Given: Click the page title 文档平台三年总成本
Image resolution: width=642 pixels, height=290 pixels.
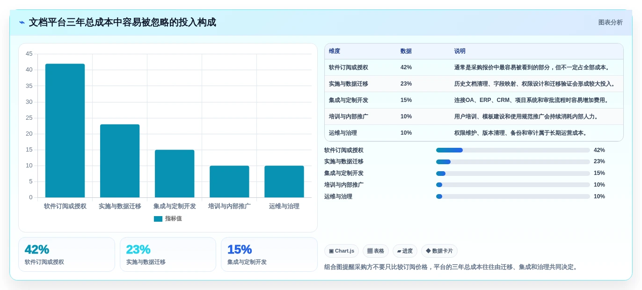Looking at the screenshot, I should point(123,22).
